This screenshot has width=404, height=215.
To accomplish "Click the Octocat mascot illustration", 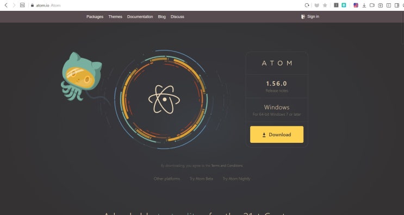I will click(81, 77).
